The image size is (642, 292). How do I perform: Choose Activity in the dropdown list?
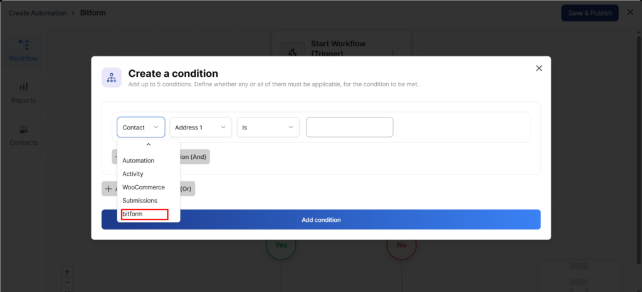pyautogui.click(x=133, y=174)
